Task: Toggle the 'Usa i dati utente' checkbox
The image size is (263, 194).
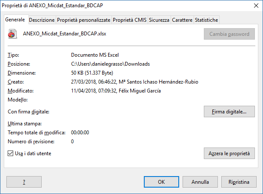Action: click(x=10, y=153)
